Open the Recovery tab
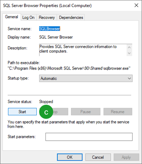This screenshot has height=164, width=142. (47, 18)
